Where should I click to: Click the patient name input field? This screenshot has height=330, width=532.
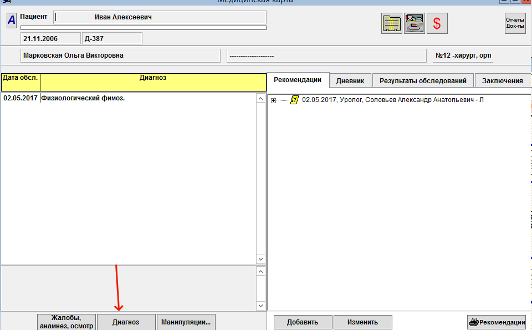pyautogui.click(x=160, y=17)
